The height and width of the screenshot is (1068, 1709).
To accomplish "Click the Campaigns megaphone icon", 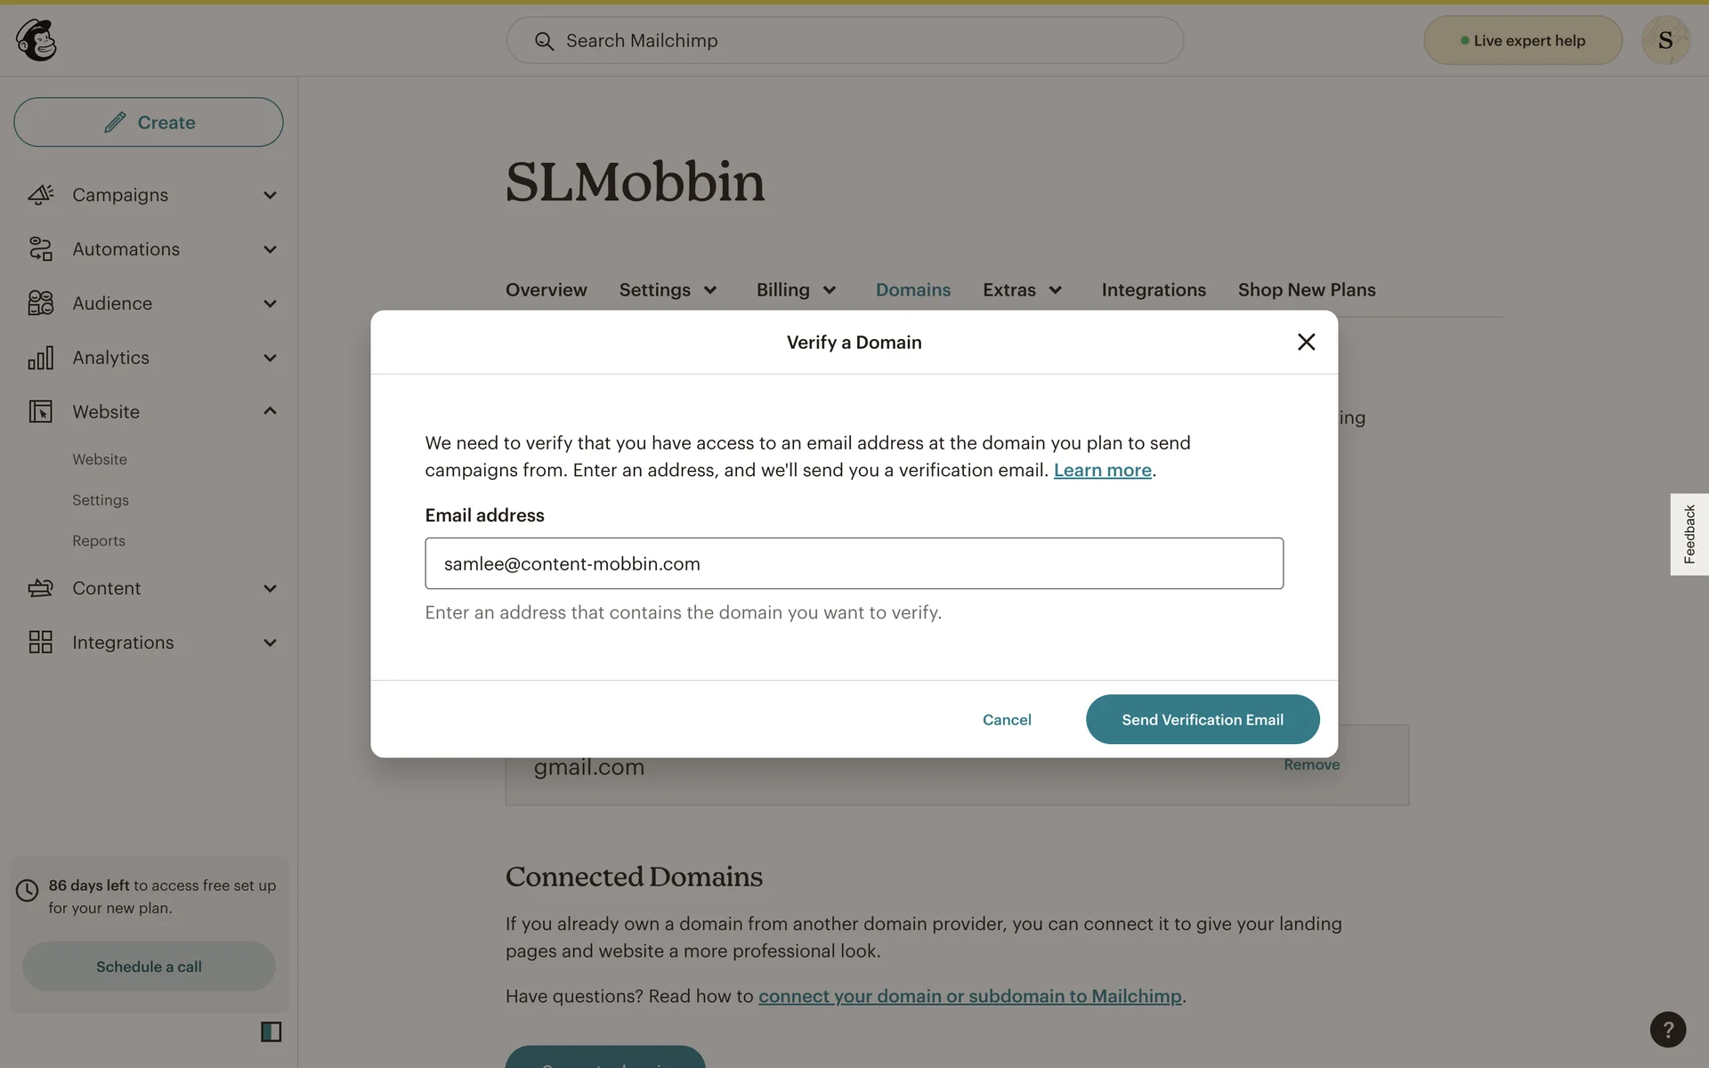I will pyautogui.click(x=40, y=195).
